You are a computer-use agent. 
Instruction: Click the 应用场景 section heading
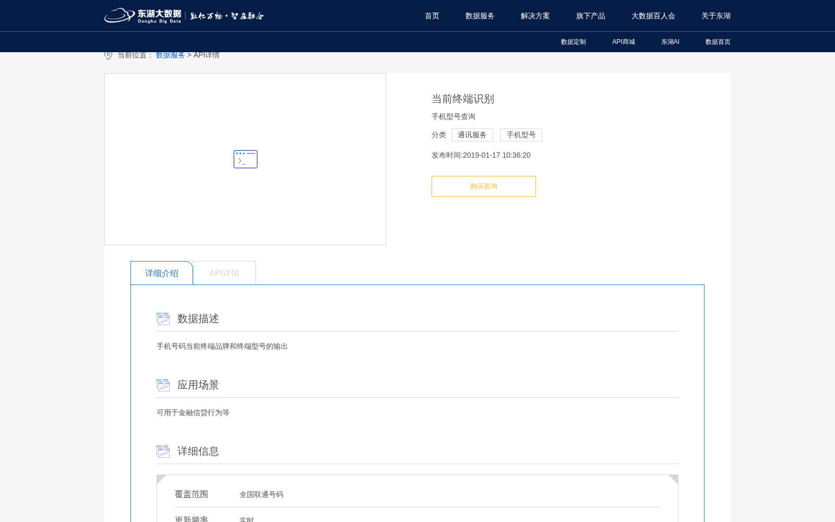pyautogui.click(x=198, y=385)
